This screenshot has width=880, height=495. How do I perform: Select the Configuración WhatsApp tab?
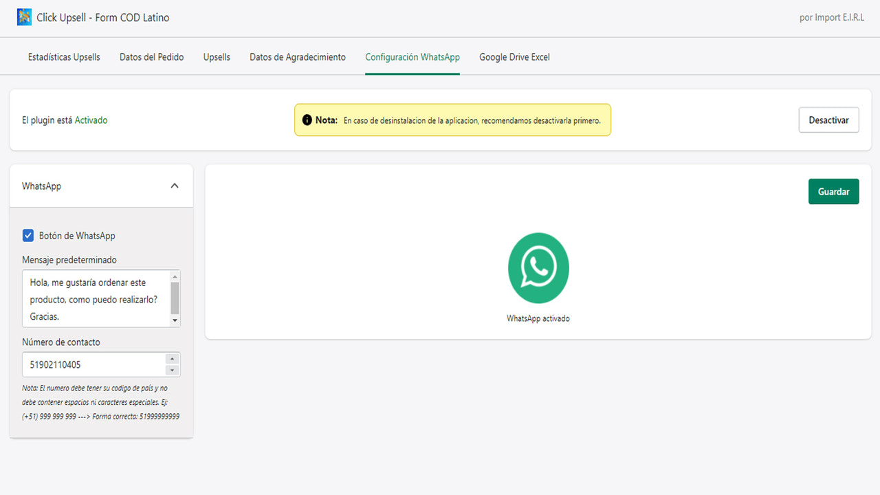(x=412, y=57)
